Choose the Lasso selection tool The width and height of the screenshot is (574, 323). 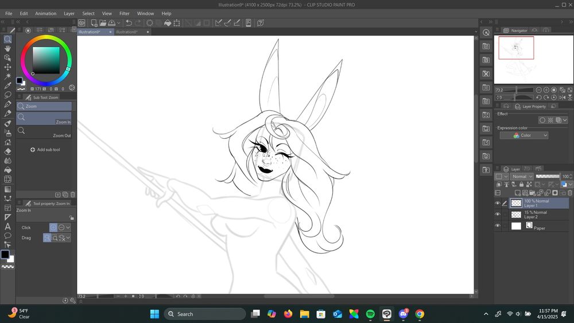[8, 95]
